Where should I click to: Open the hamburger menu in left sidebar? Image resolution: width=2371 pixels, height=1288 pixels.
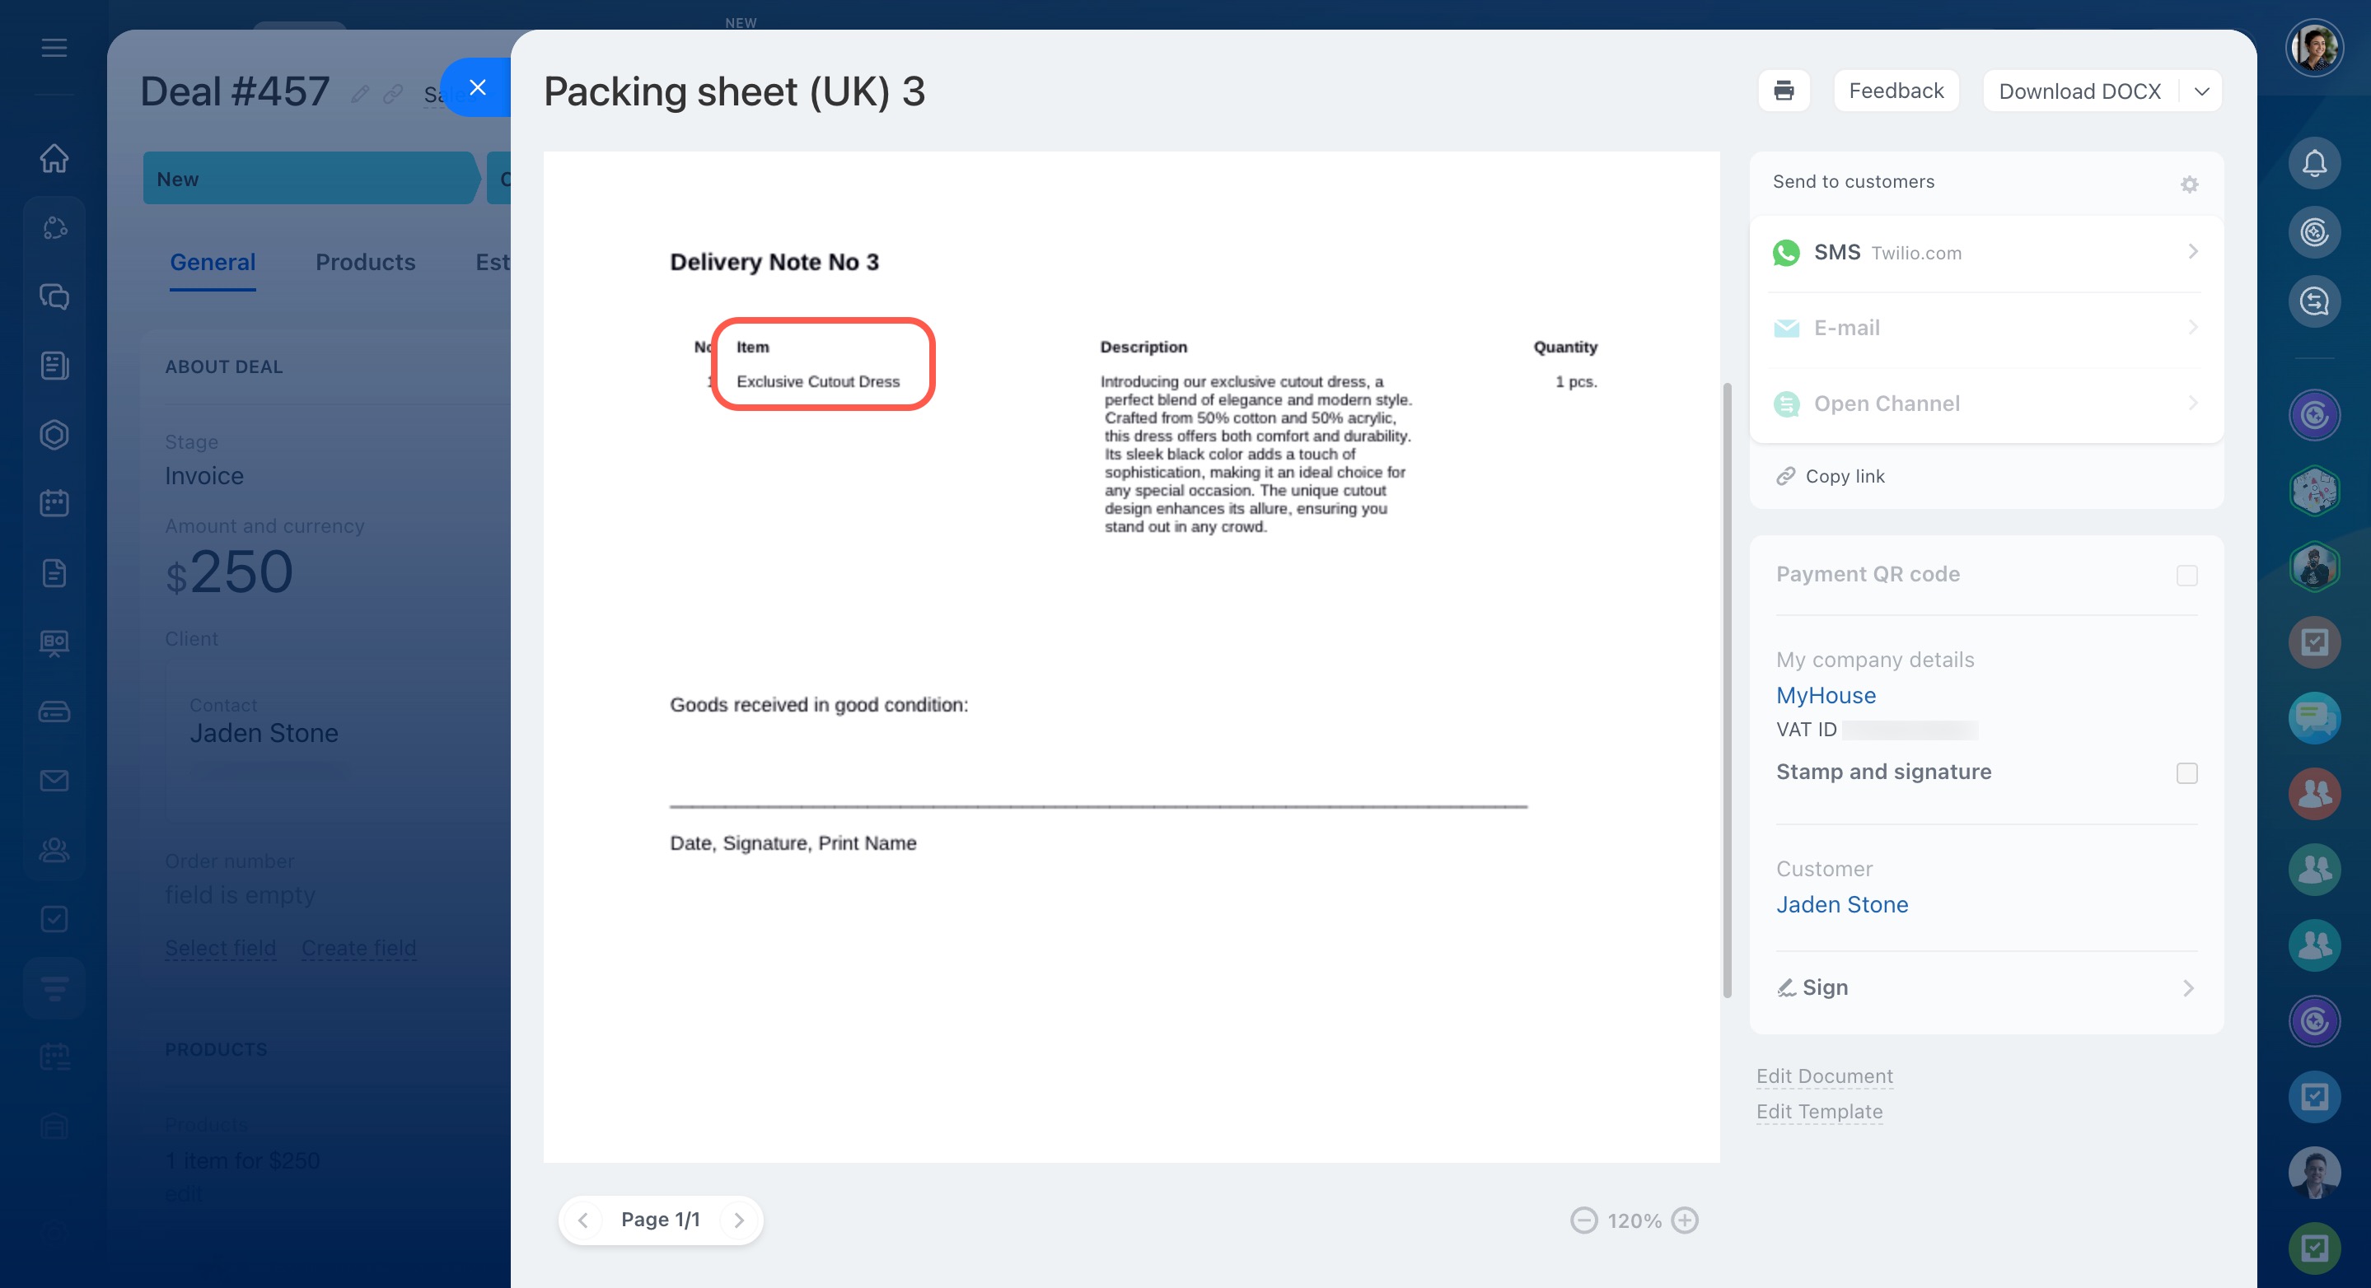54,48
